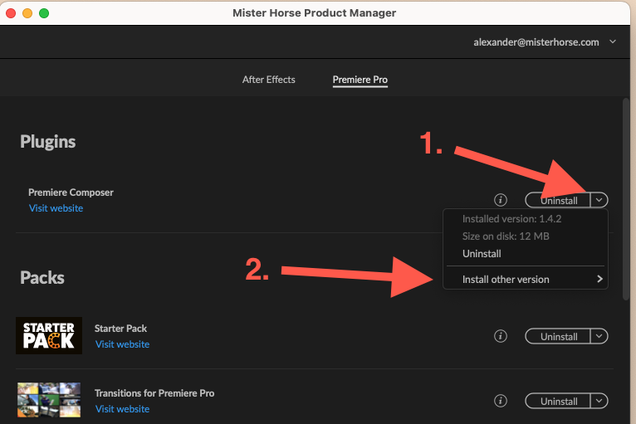Expand the Starter Pack uninstall dropdown arrow

(599, 336)
